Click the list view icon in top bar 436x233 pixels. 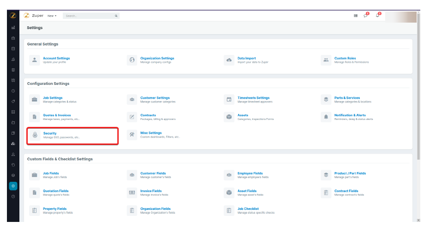356,16
